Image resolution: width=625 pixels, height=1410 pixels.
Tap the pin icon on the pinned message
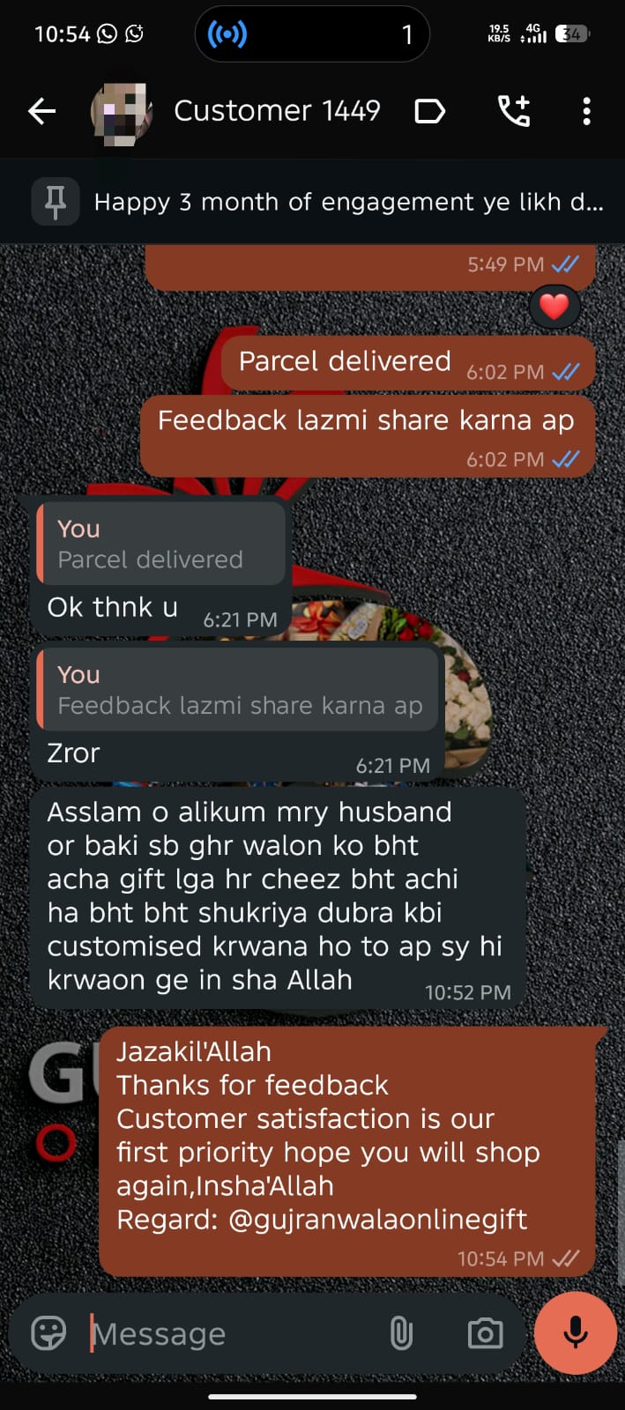click(56, 202)
